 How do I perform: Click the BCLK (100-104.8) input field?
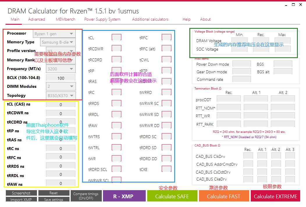(61, 78)
